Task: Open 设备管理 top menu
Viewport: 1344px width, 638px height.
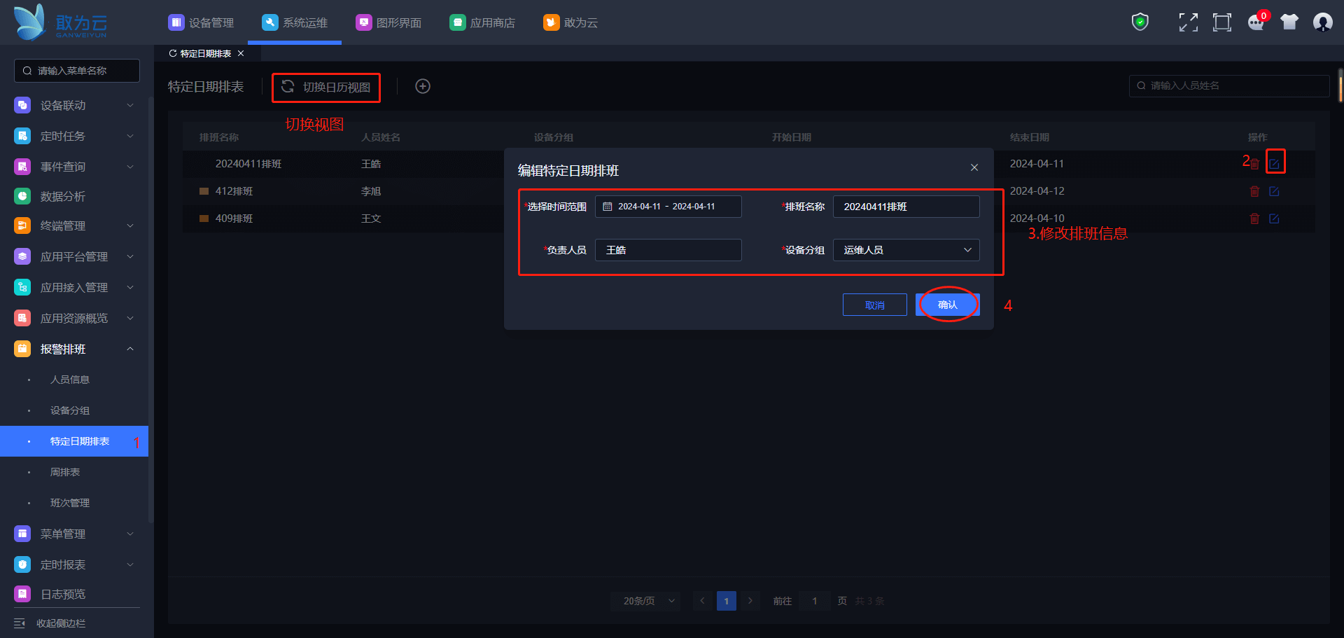Action: click(202, 22)
